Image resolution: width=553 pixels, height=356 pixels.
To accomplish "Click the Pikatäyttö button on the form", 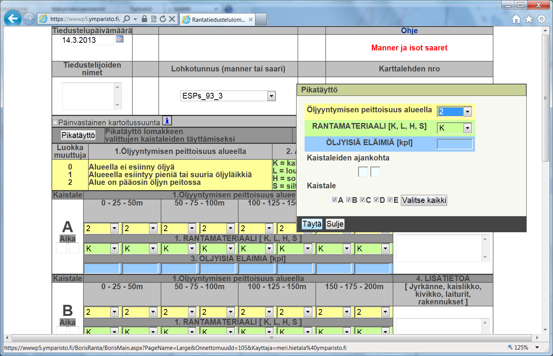I will [x=78, y=135].
